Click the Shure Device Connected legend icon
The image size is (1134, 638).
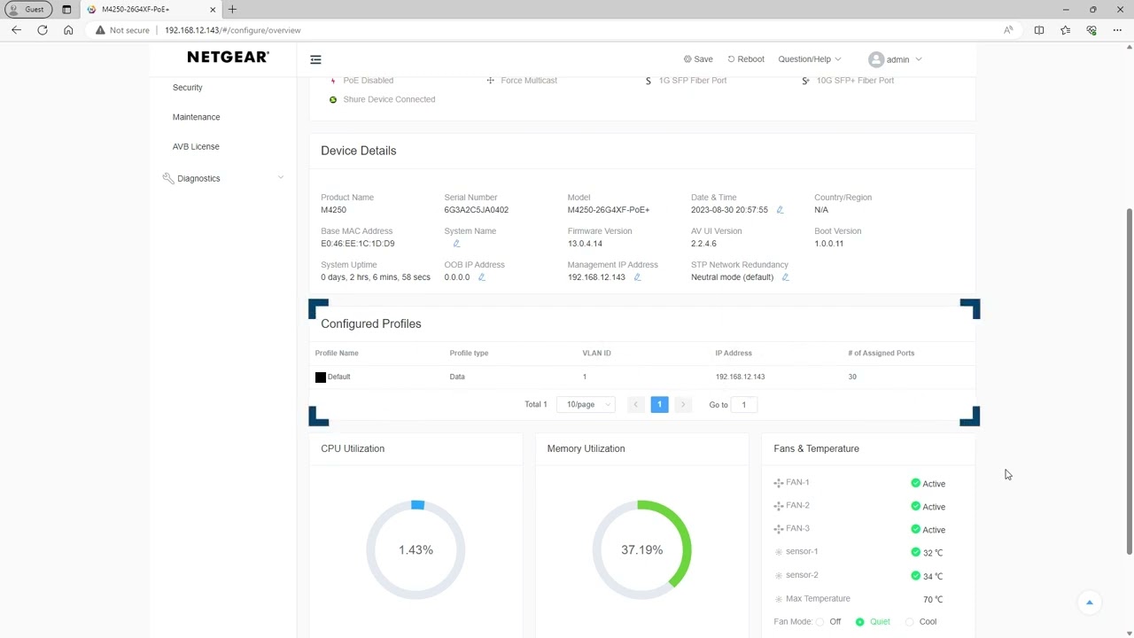pyautogui.click(x=333, y=99)
